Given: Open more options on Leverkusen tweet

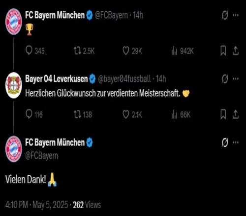Looking at the screenshot, I should [236, 79].
